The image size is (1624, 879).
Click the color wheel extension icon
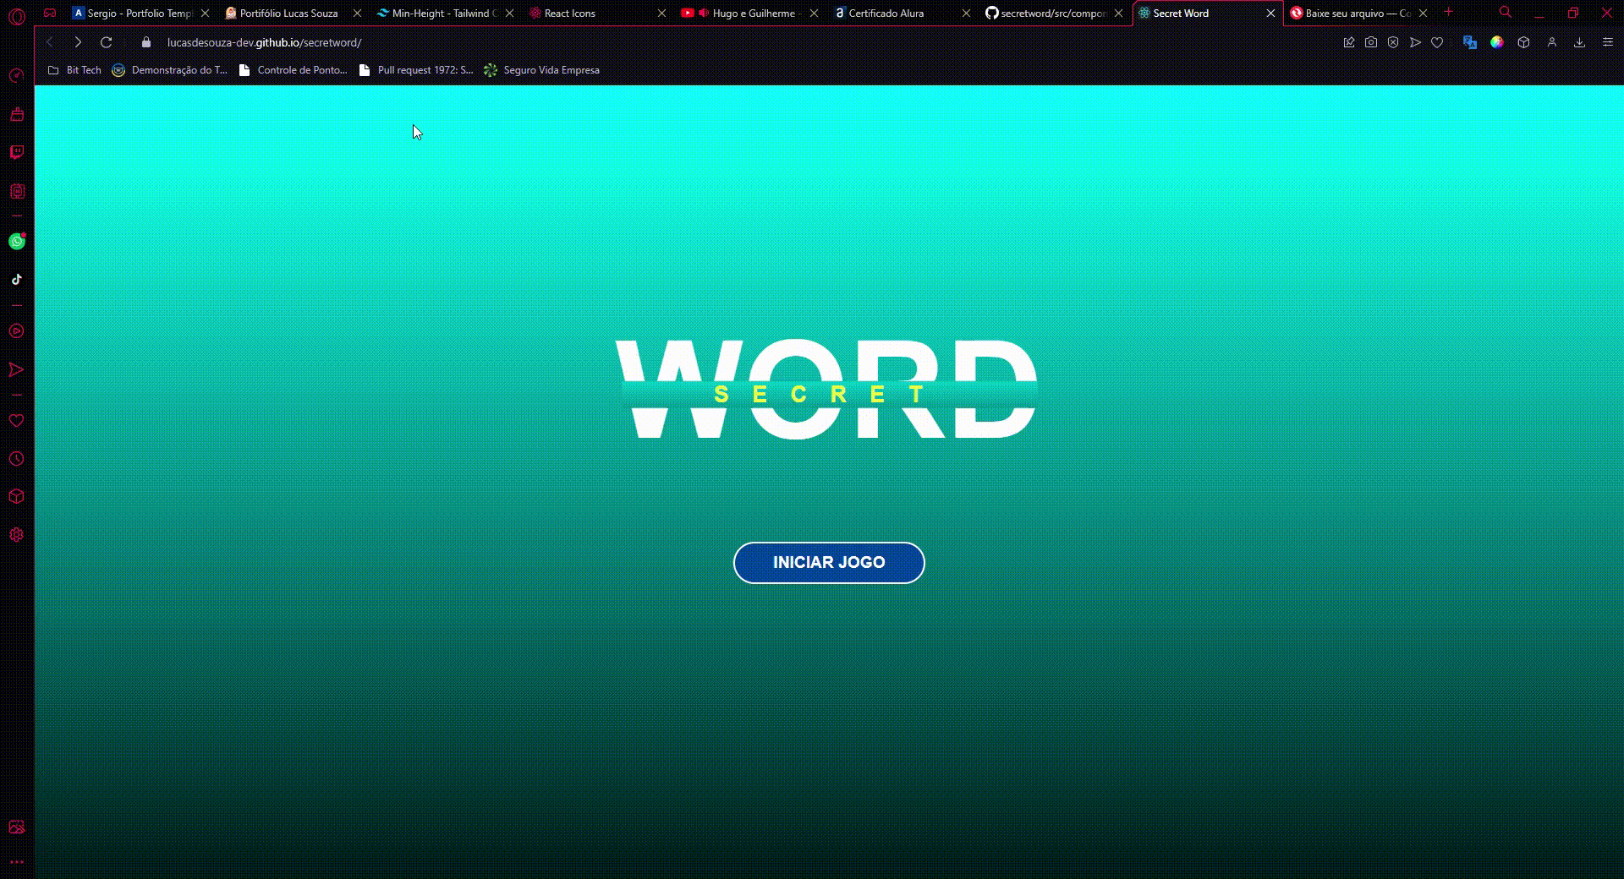pos(1497,42)
